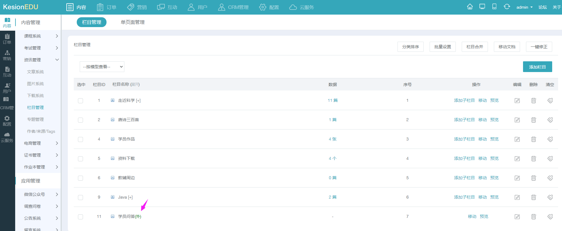
Task: Click the 论坛 link in header
Action: coord(543,7)
